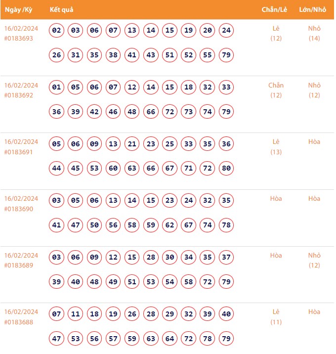
Task: Click the "Ngày /Kỳ" column header
Action: (x=18, y=10)
